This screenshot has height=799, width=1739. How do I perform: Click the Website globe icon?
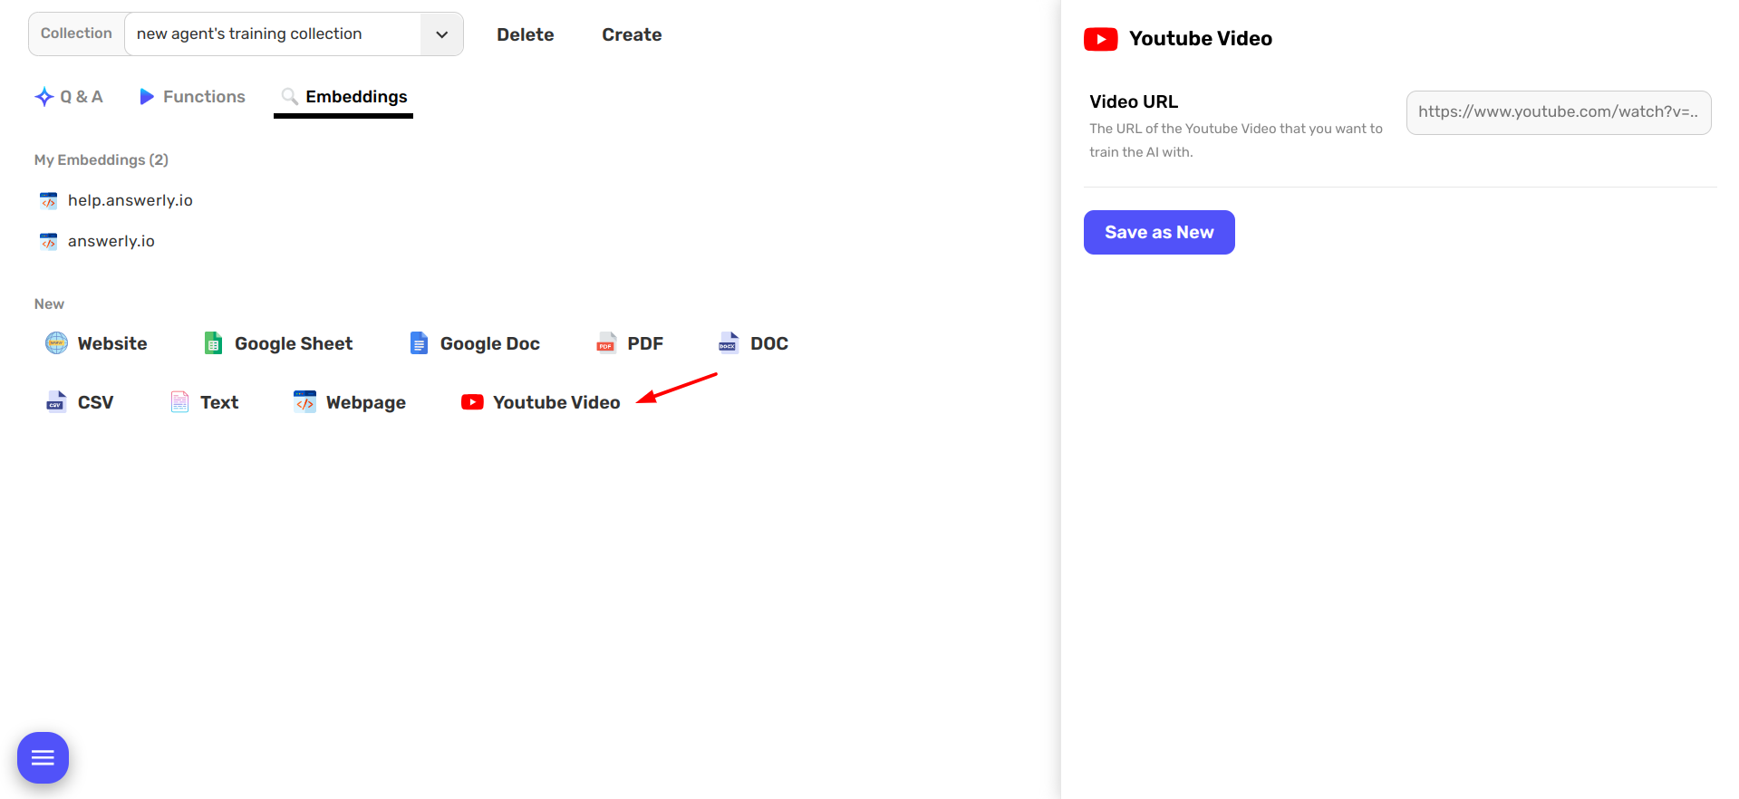click(x=56, y=342)
